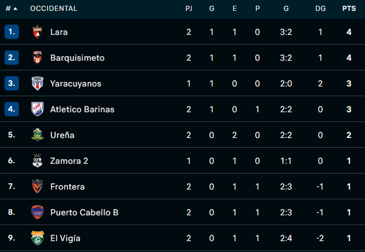Click the Barquisimeto team crest icon
Image resolution: width=365 pixels, height=252 pixels.
[37, 58]
